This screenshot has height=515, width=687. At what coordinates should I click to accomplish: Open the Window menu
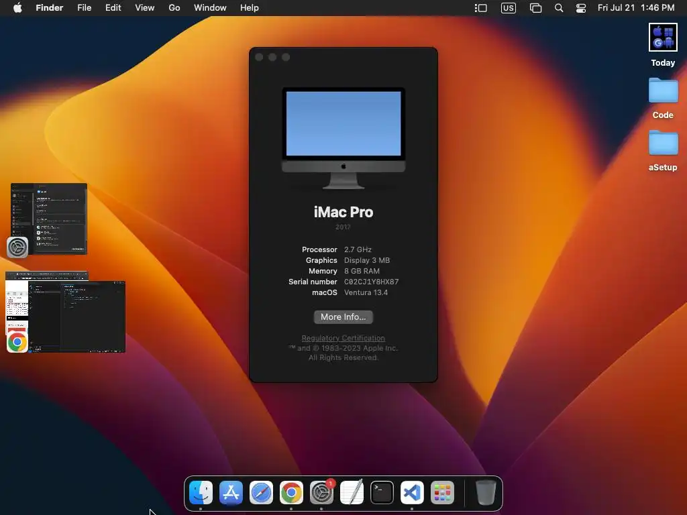click(210, 8)
